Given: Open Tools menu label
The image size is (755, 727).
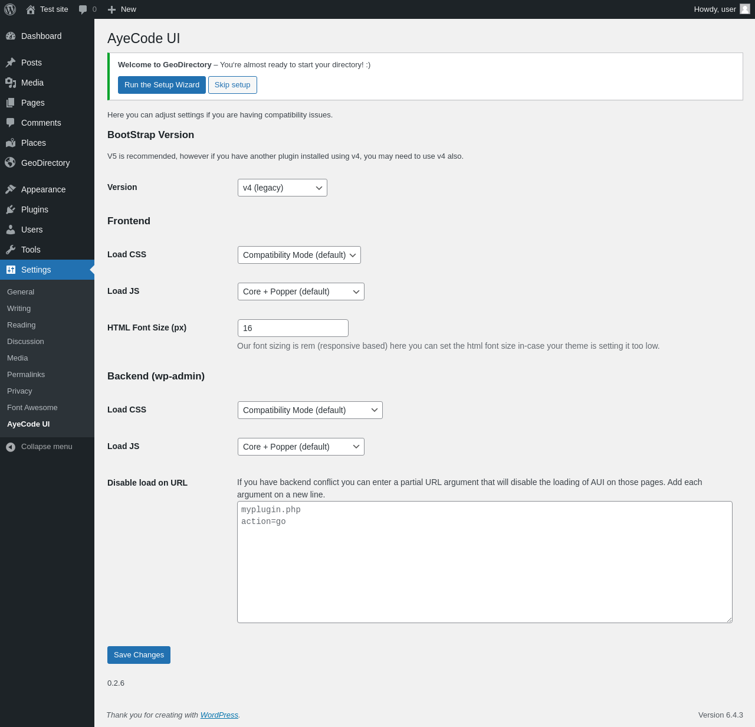Looking at the screenshot, I should 31,250.
